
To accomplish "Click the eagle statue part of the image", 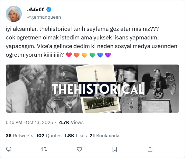I will 158,84.
